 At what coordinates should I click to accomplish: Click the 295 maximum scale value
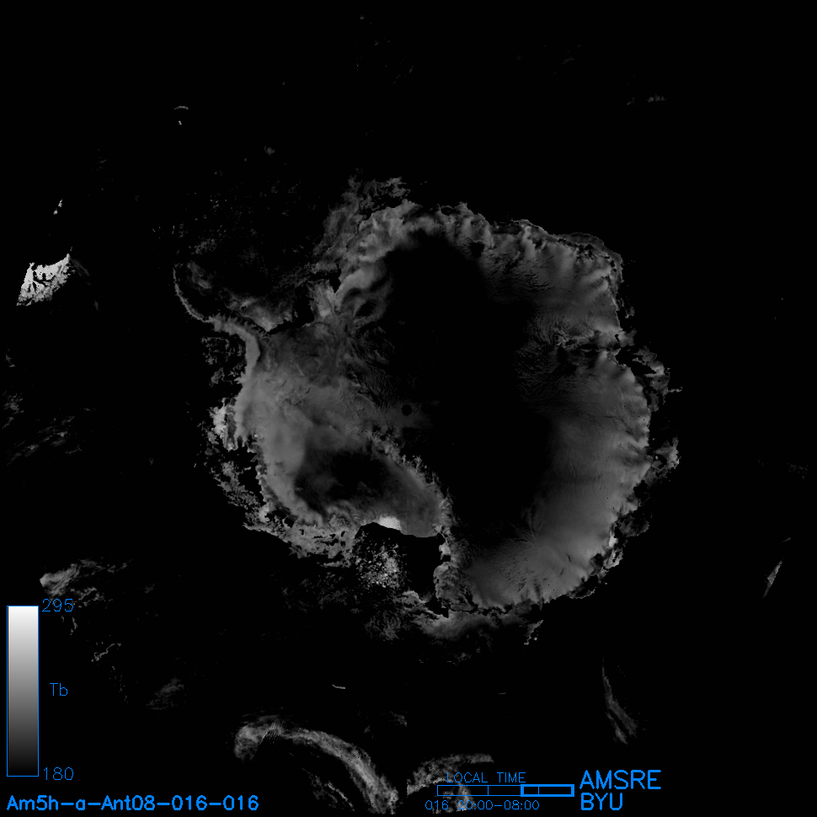coord(57,606)
